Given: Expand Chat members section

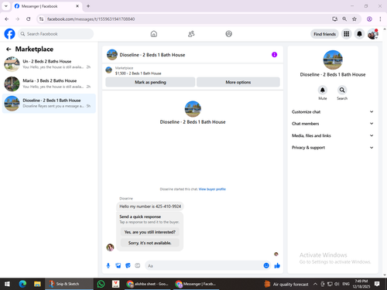Looking at the screenshot, I should tap(333, 124).
